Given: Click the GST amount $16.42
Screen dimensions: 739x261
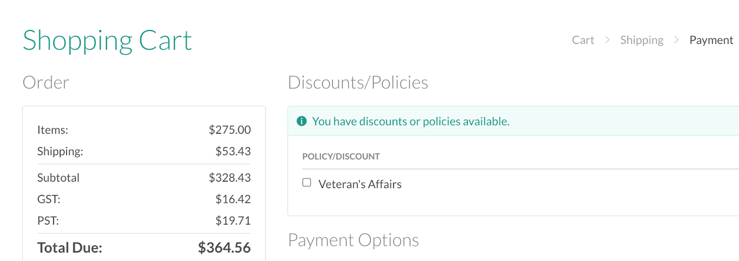Looking at the screenshot, I should [x=233, y=199].
